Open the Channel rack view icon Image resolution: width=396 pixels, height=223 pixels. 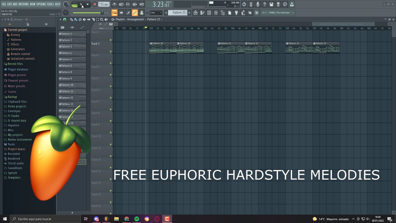209,13
